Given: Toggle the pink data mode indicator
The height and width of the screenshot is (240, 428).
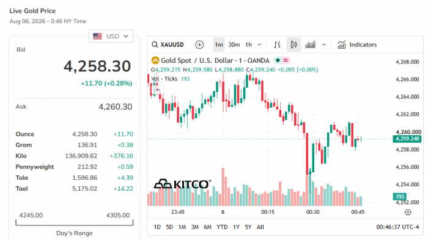Looking at the screenshot, I should [x=286, y=60].
